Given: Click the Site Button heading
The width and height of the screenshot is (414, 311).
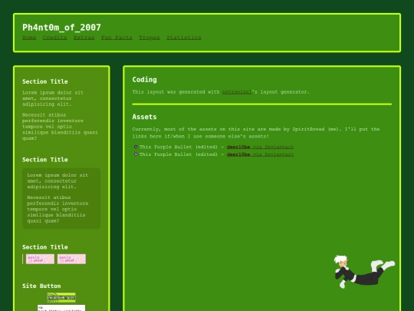Looking at the screenshot, I should (41, 286).
